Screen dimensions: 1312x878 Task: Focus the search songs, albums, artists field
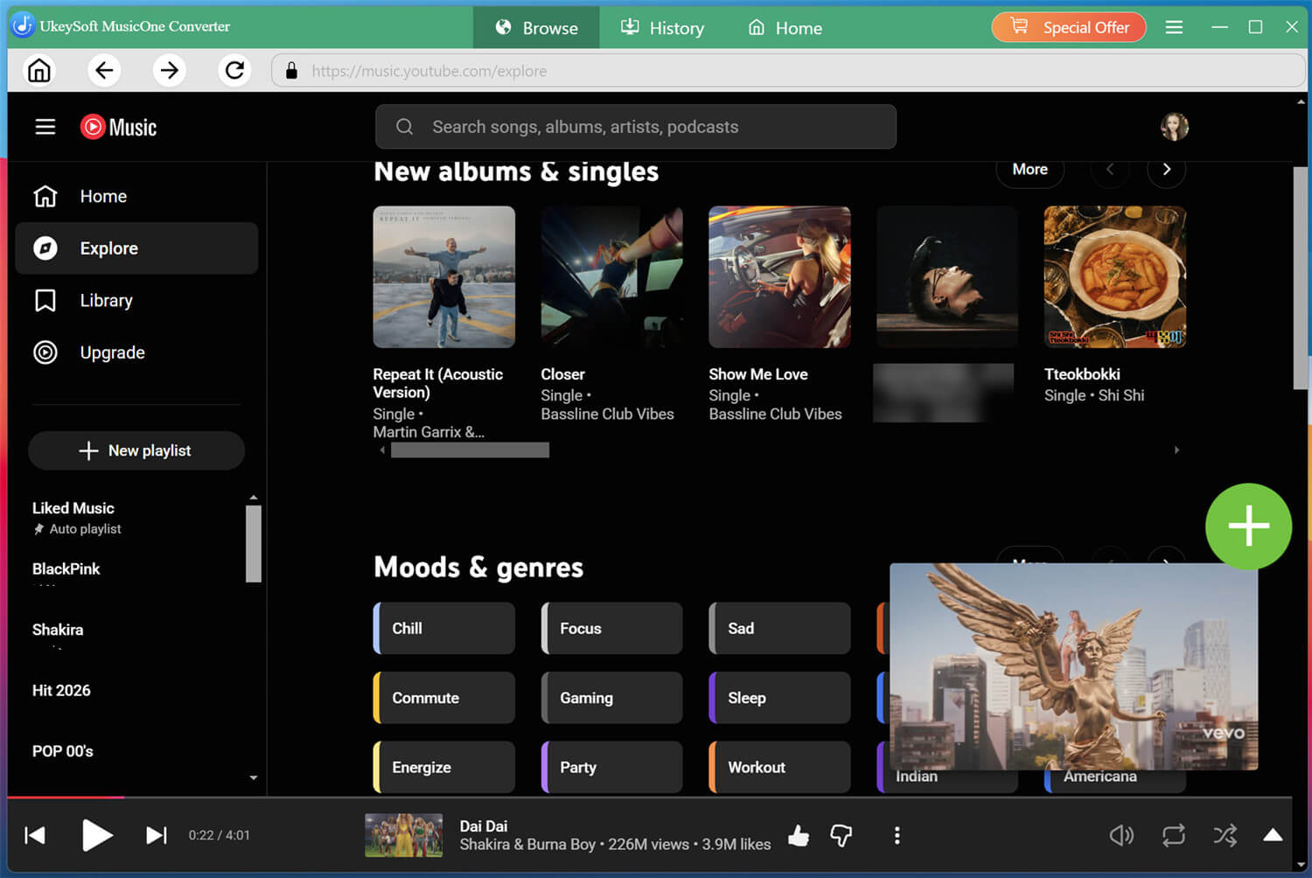(636, 127)
